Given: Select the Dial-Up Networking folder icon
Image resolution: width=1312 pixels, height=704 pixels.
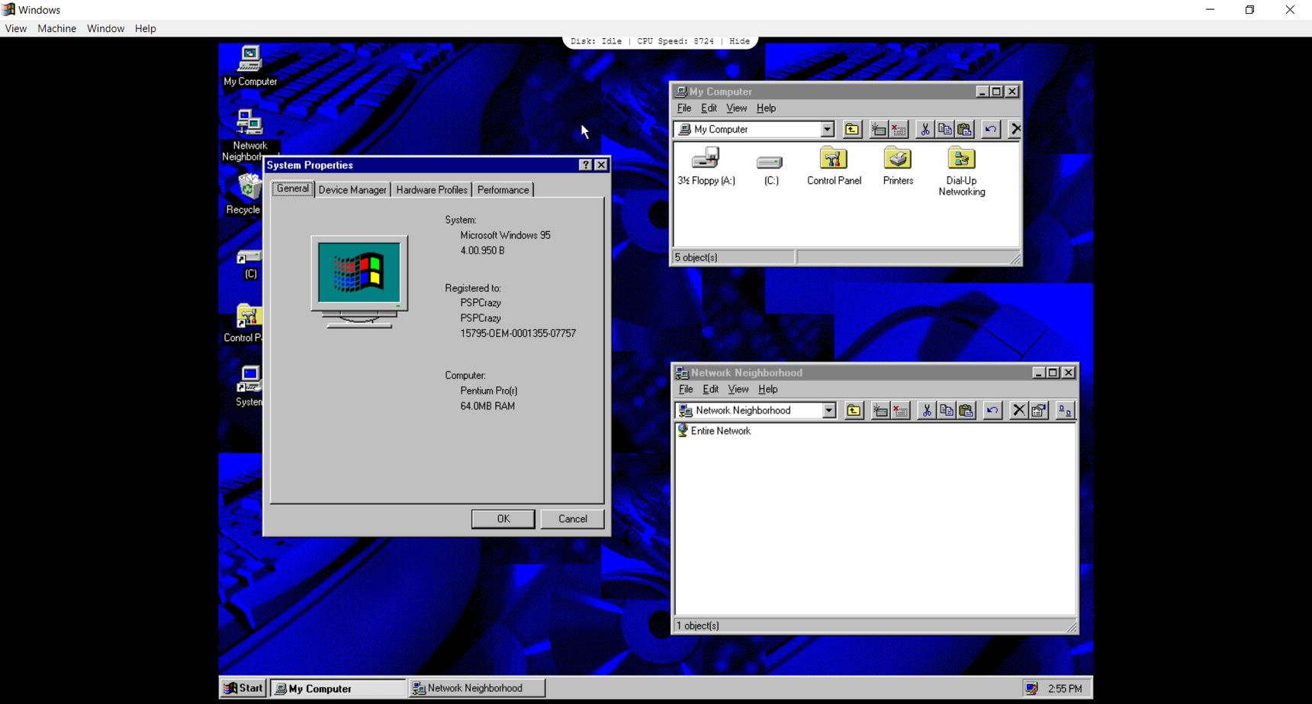Looking at the screenshot, I should (961, 172).
